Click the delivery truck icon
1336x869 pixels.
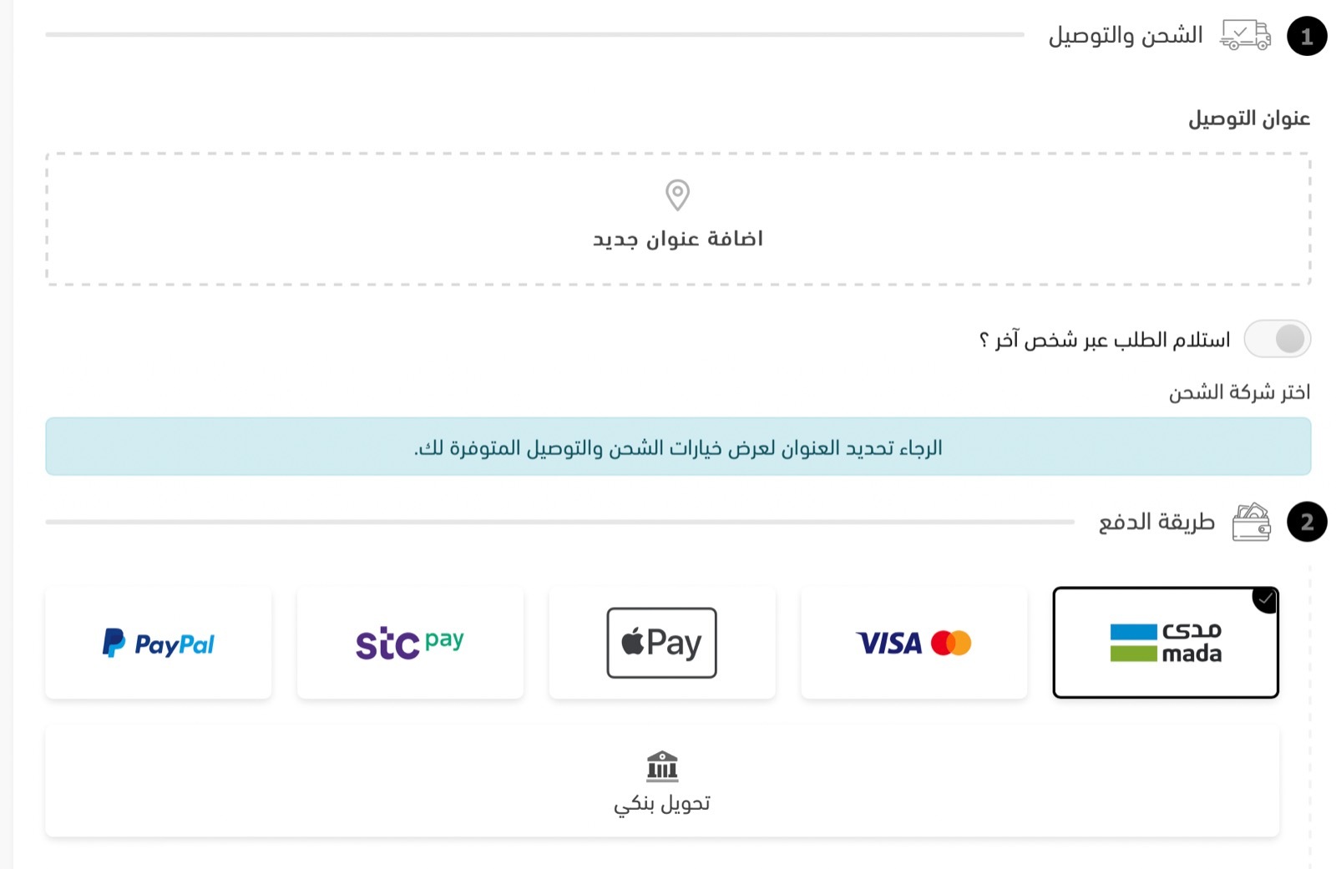tap(1245, 35)
